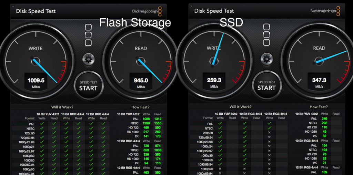Viewport: 353px width, 175px height.
Task: Click the 1555 NTSC read value
Action: pos(158,123)
